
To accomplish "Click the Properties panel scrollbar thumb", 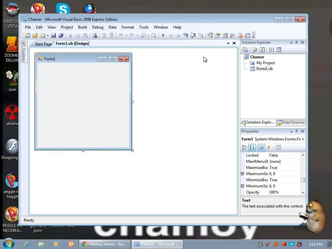I will pos(303,180).
